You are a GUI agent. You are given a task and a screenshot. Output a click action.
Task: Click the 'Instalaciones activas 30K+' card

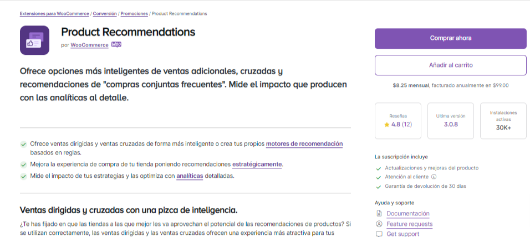pyautogui.click(x=503, y=121)
